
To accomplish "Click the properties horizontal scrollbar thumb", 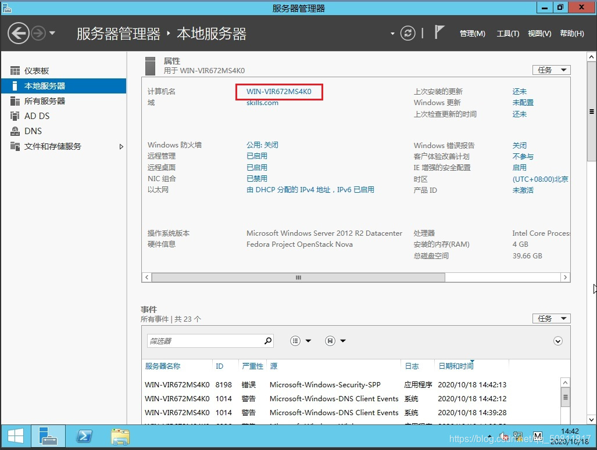I will [x=298, y=278].
